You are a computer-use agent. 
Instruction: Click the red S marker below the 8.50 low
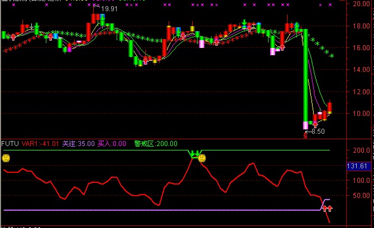point(305,135)
